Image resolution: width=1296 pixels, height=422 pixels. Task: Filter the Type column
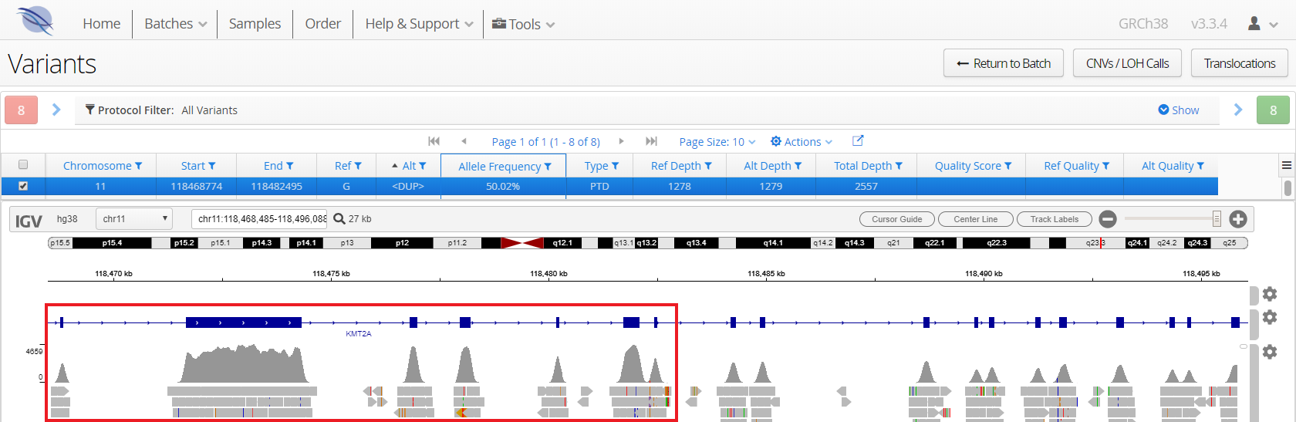[x=616, y=166]
